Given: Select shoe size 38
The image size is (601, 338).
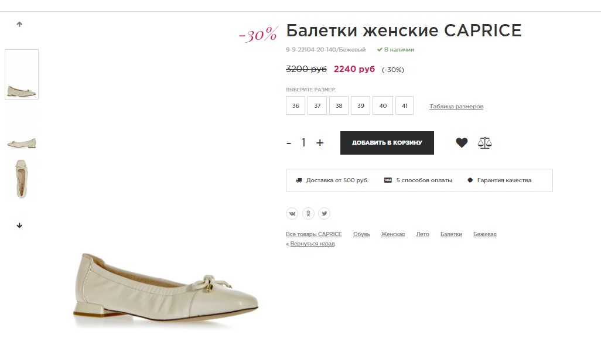Looking at the screenshot, I should 339,105.
